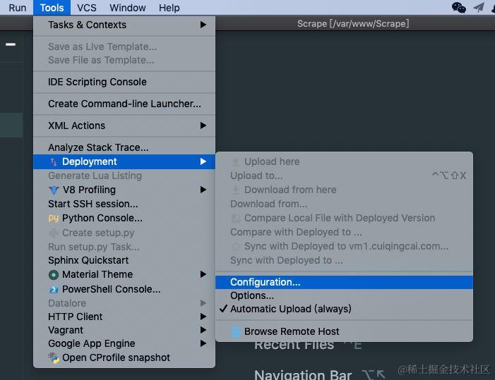The image size is (495, 380).
Task: Start SSH session from Tools menu
Action: click(124, 204)
